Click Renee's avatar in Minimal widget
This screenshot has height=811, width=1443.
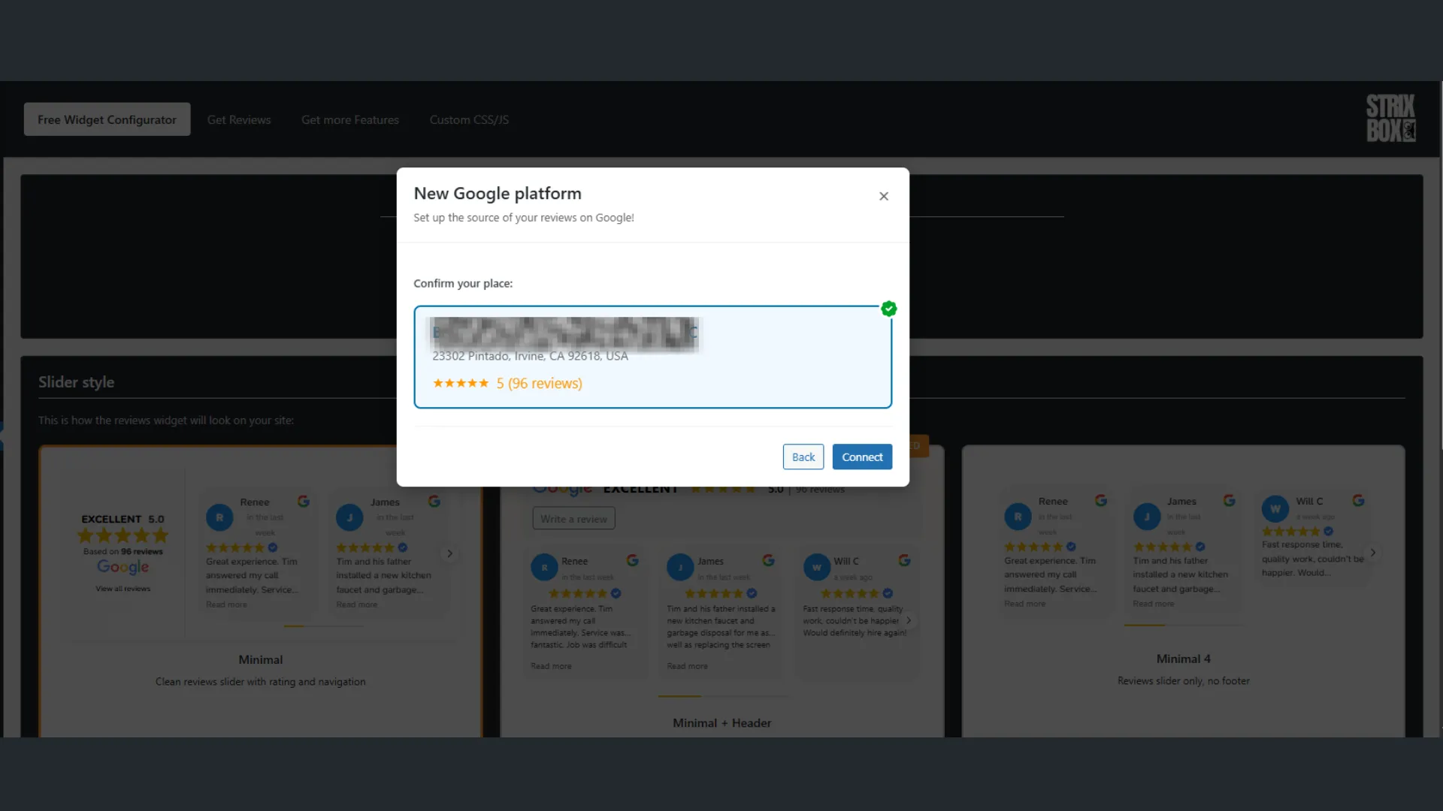click(x=219, y=517)
